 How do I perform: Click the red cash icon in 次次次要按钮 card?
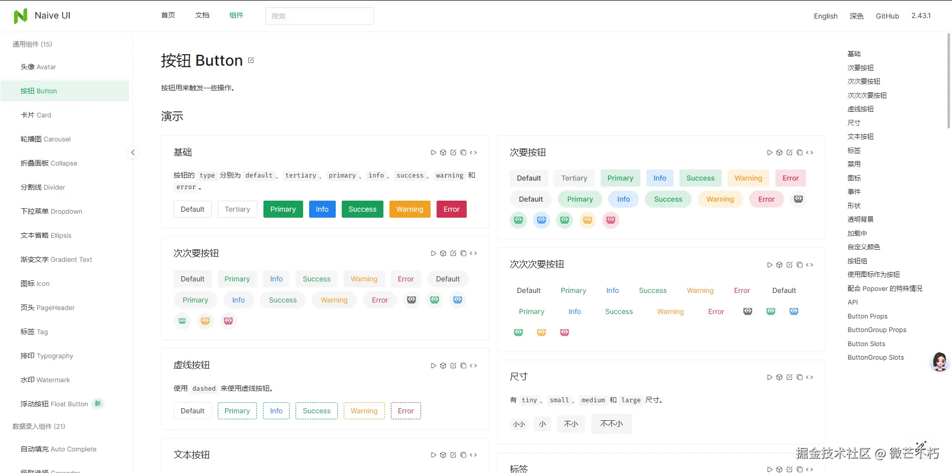pyautogui.click(x=565, y=333)
